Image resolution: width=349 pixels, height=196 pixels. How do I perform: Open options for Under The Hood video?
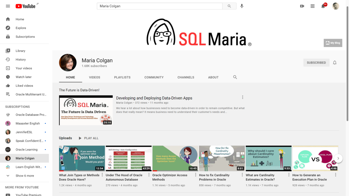149,175
